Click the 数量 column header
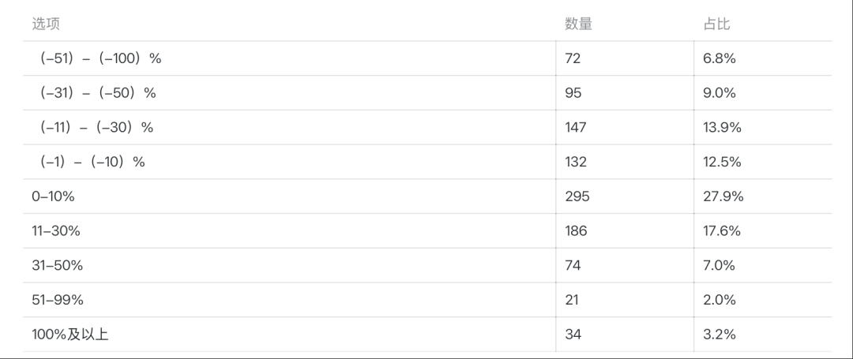Viewport: 853px width, 359px height. tap(578, 24)
